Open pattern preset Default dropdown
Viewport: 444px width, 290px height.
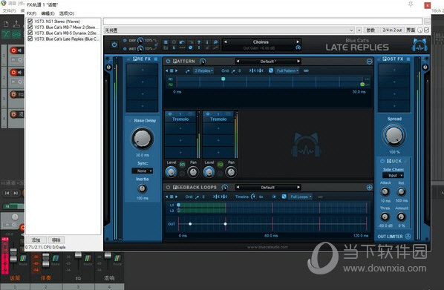coord(267,62)
